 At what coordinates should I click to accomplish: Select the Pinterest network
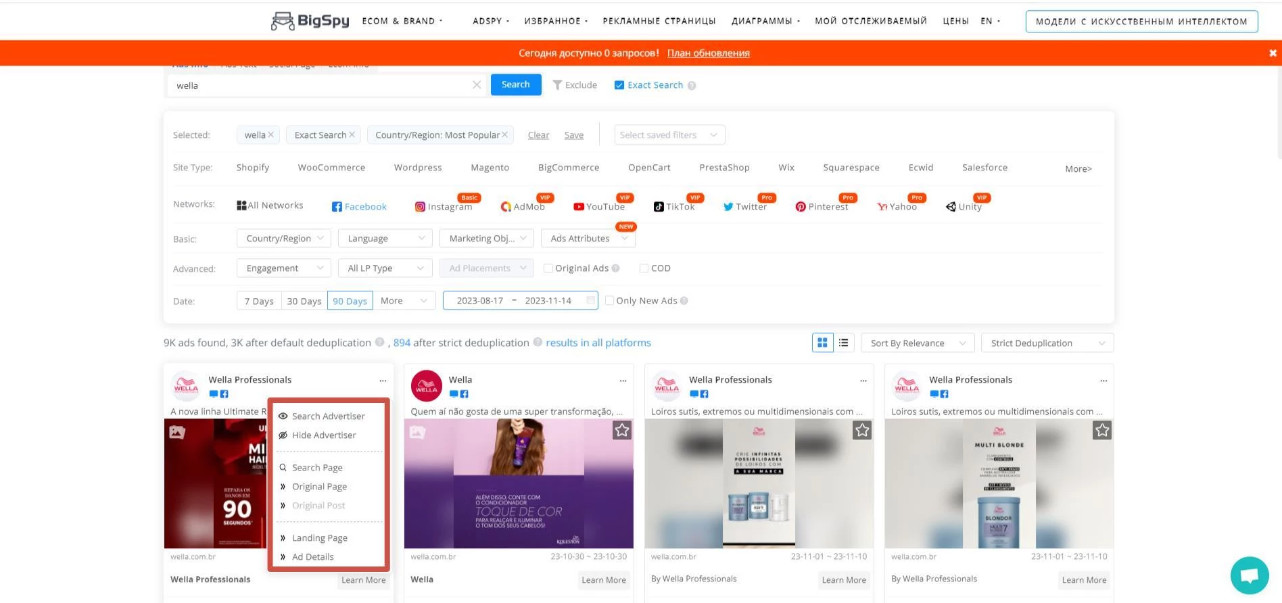822,206
